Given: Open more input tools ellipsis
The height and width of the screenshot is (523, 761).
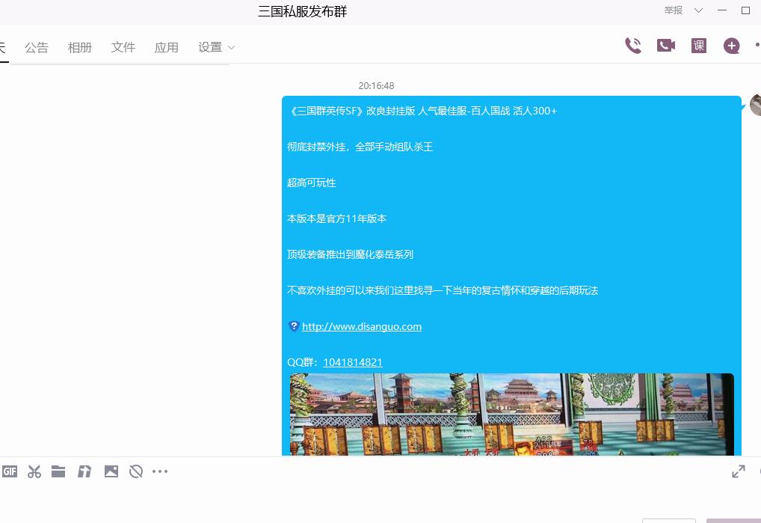Looking at the screenshot, I should pyautogui.click(x=160, y=471).
